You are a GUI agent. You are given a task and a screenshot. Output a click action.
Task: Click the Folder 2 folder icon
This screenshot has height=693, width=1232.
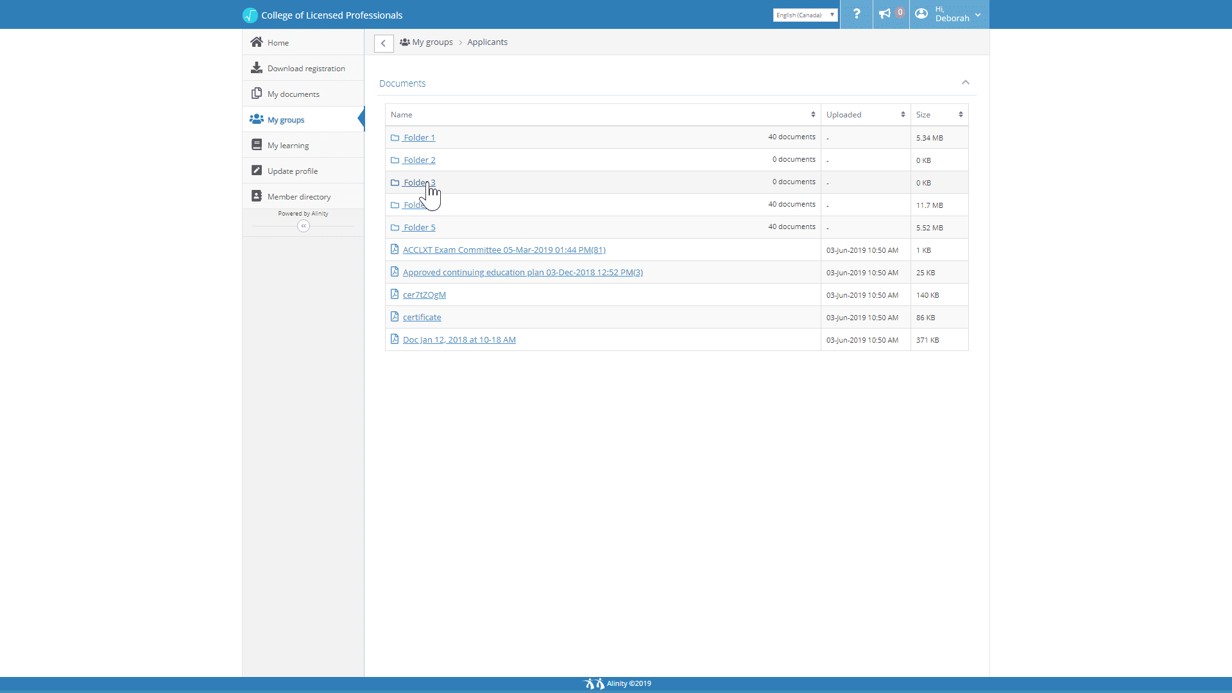[x=395, y=160]
